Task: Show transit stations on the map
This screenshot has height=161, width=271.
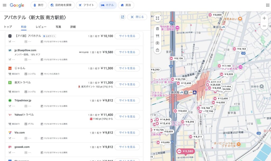Action: coord(157,29)
